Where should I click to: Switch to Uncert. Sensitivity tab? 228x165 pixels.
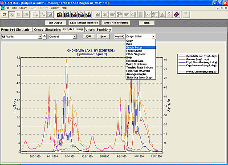tap(98, 30)
